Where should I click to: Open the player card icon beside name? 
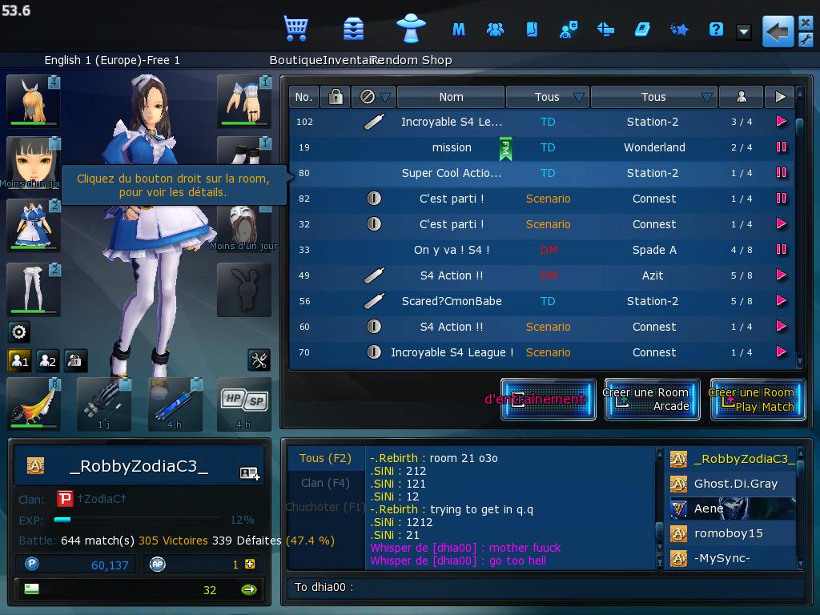click(250, 474)
